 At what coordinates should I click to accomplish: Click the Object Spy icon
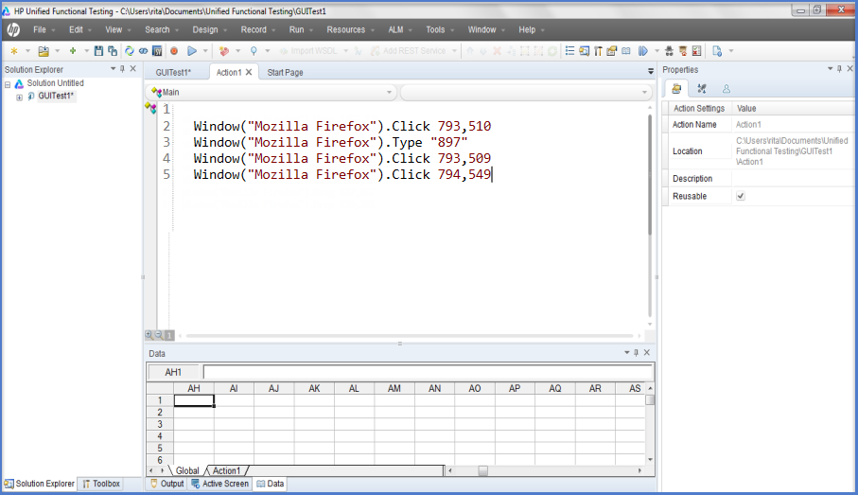669,51
